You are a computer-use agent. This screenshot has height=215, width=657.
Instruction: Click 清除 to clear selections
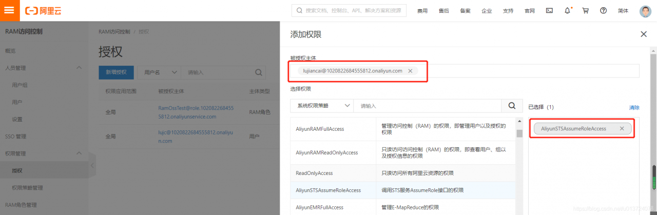pos(634,107)
